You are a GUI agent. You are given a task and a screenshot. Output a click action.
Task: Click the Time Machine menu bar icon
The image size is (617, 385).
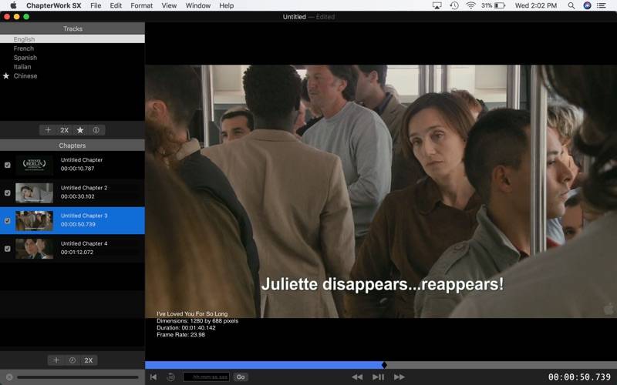[454, 5]
